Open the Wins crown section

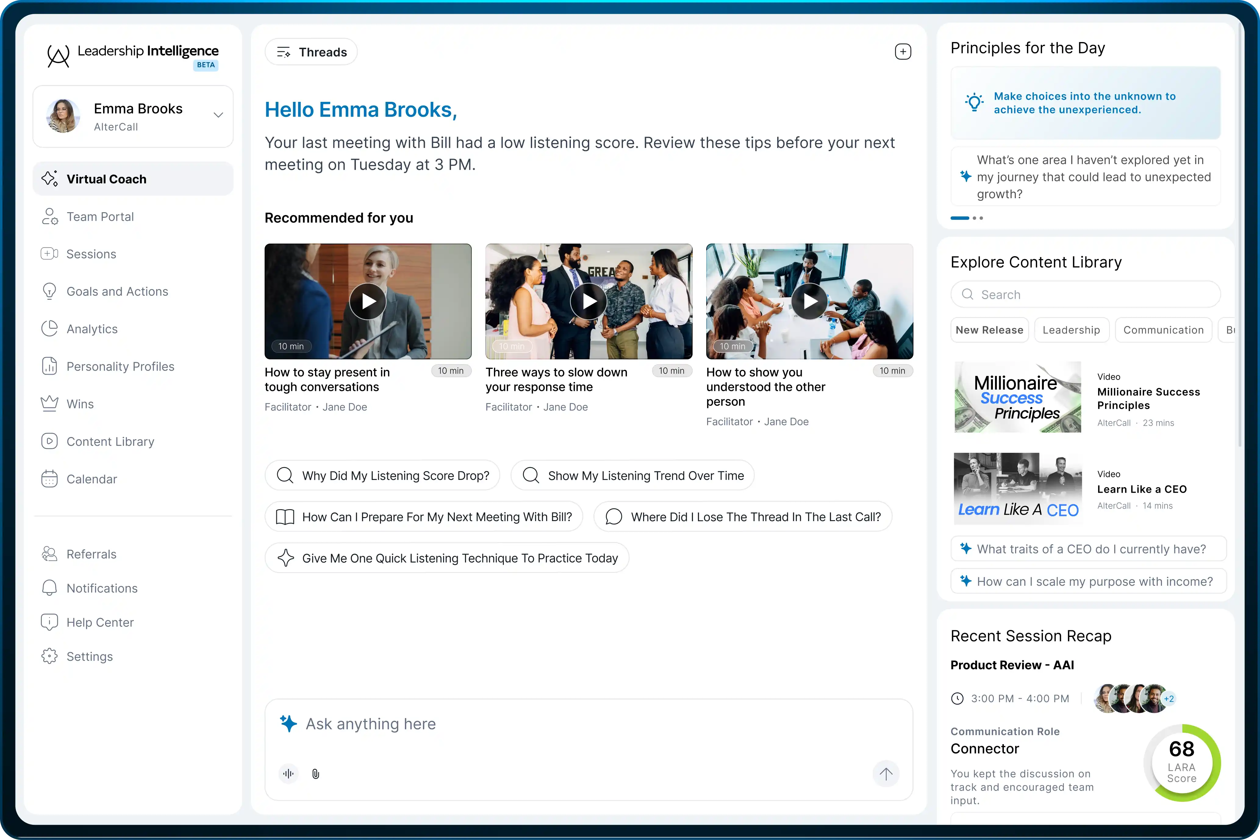pos(80,404)
